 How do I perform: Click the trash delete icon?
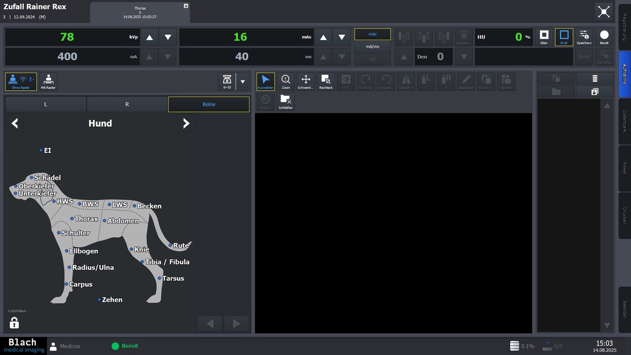[x=595, y=78]
